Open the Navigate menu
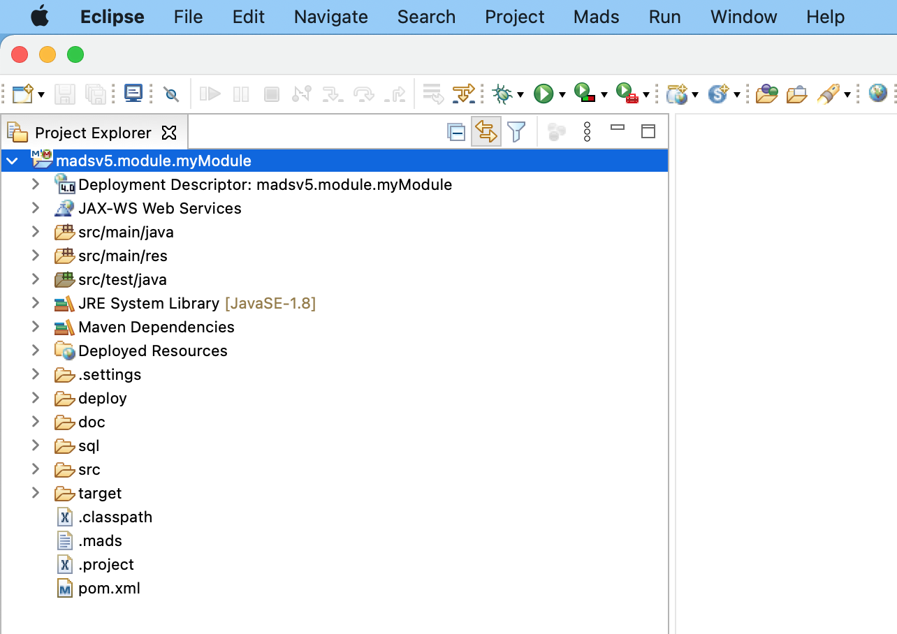 330,17
